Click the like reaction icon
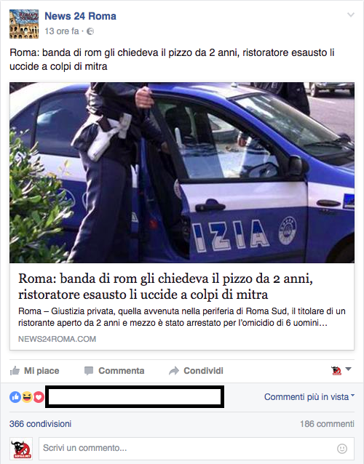364x464 pixels. click(15, 397)
